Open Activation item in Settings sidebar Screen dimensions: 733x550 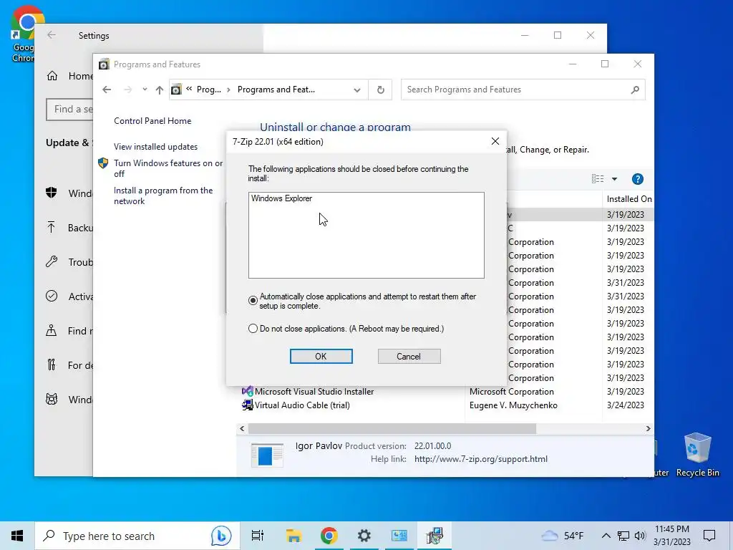click(69, 296)
